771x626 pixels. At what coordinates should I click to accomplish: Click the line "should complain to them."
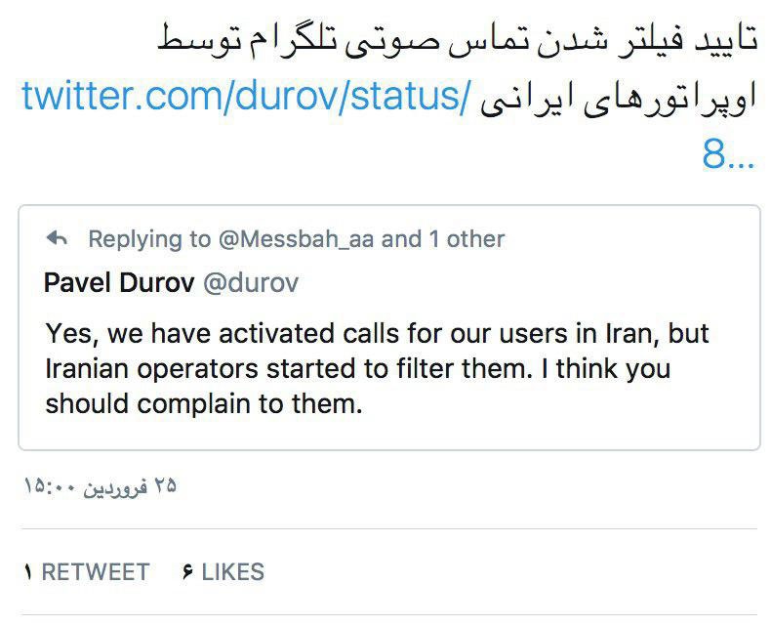204,403
